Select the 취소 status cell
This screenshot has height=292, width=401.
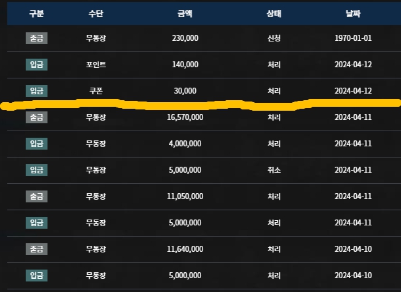click(x=274, y=170)
